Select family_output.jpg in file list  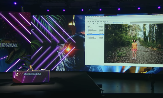pos(95,32)
